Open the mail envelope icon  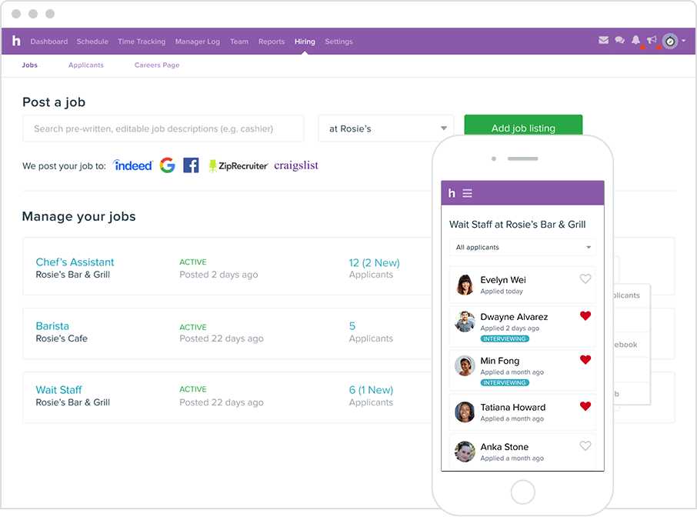point(604,41)
